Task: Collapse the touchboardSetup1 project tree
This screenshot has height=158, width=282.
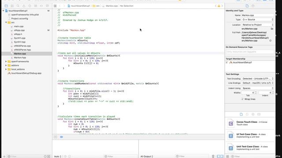Action: (4, 11)
